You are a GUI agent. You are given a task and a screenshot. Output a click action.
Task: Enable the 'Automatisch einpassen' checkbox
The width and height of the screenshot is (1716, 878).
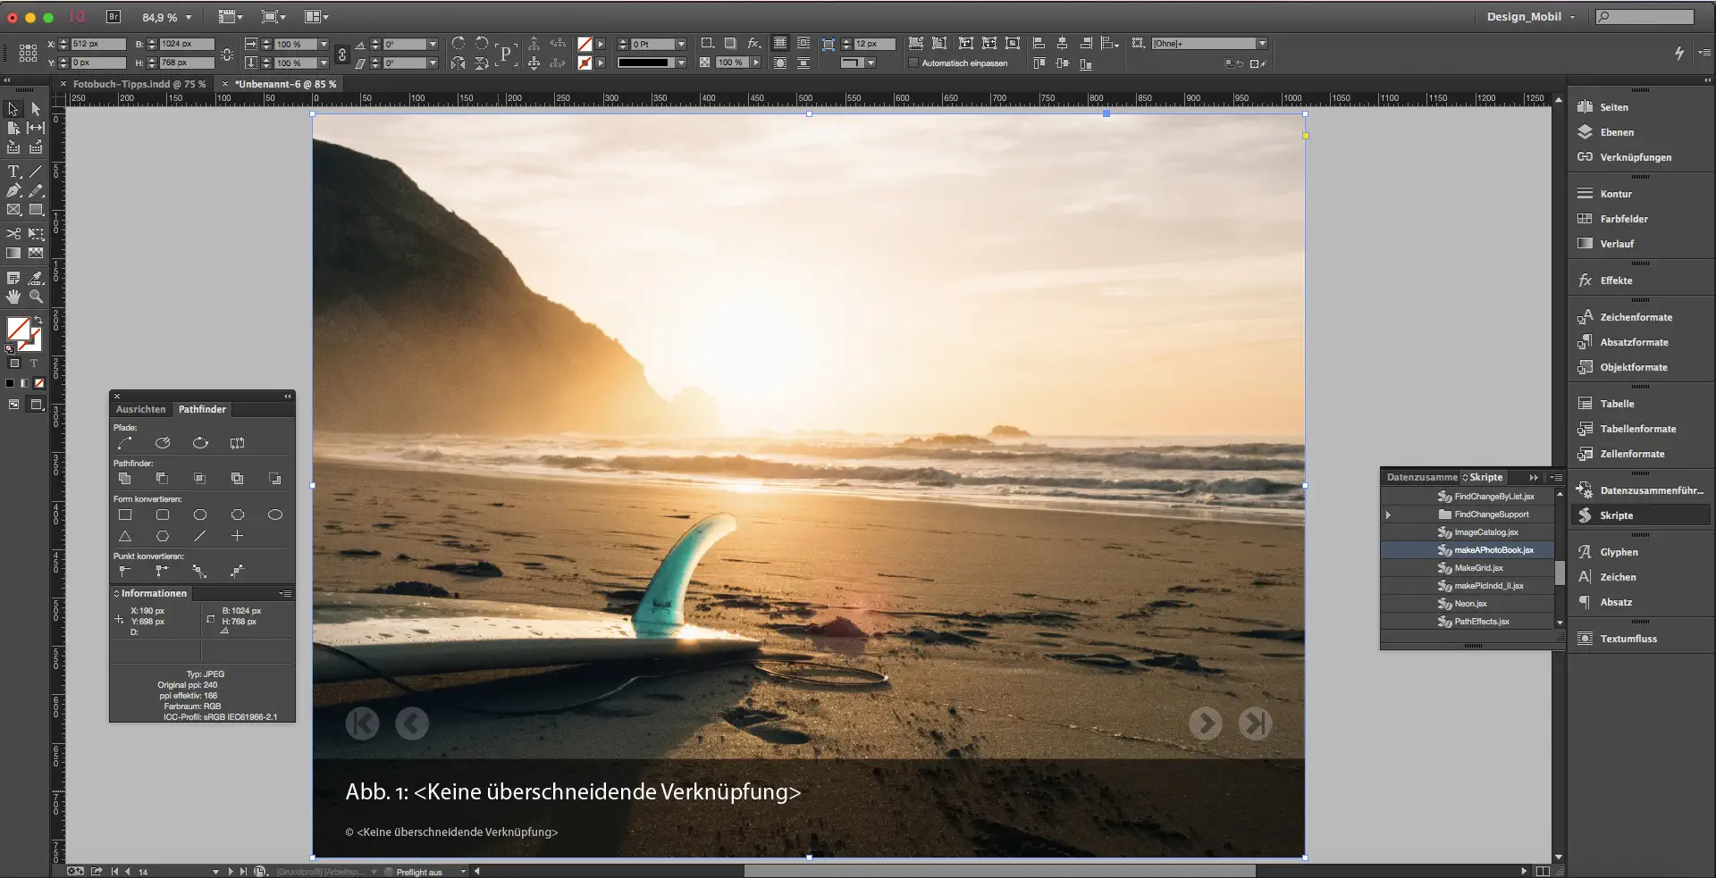tap(913, 63)
